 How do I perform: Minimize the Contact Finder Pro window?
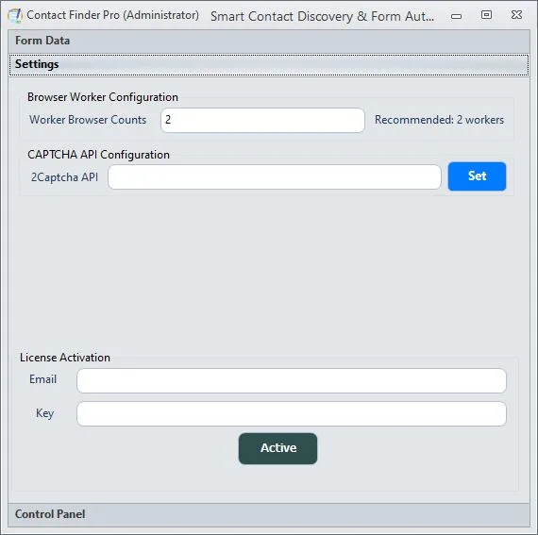pyautogui.click(x=456, y=16)
